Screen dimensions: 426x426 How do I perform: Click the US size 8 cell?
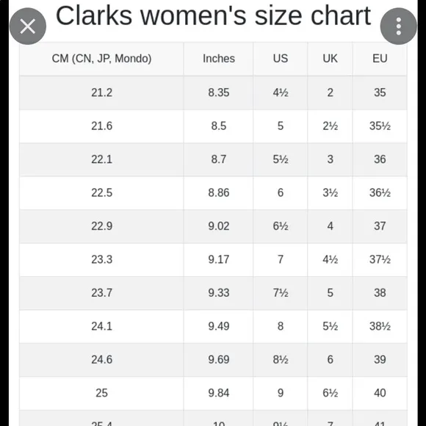coord(281,326)
